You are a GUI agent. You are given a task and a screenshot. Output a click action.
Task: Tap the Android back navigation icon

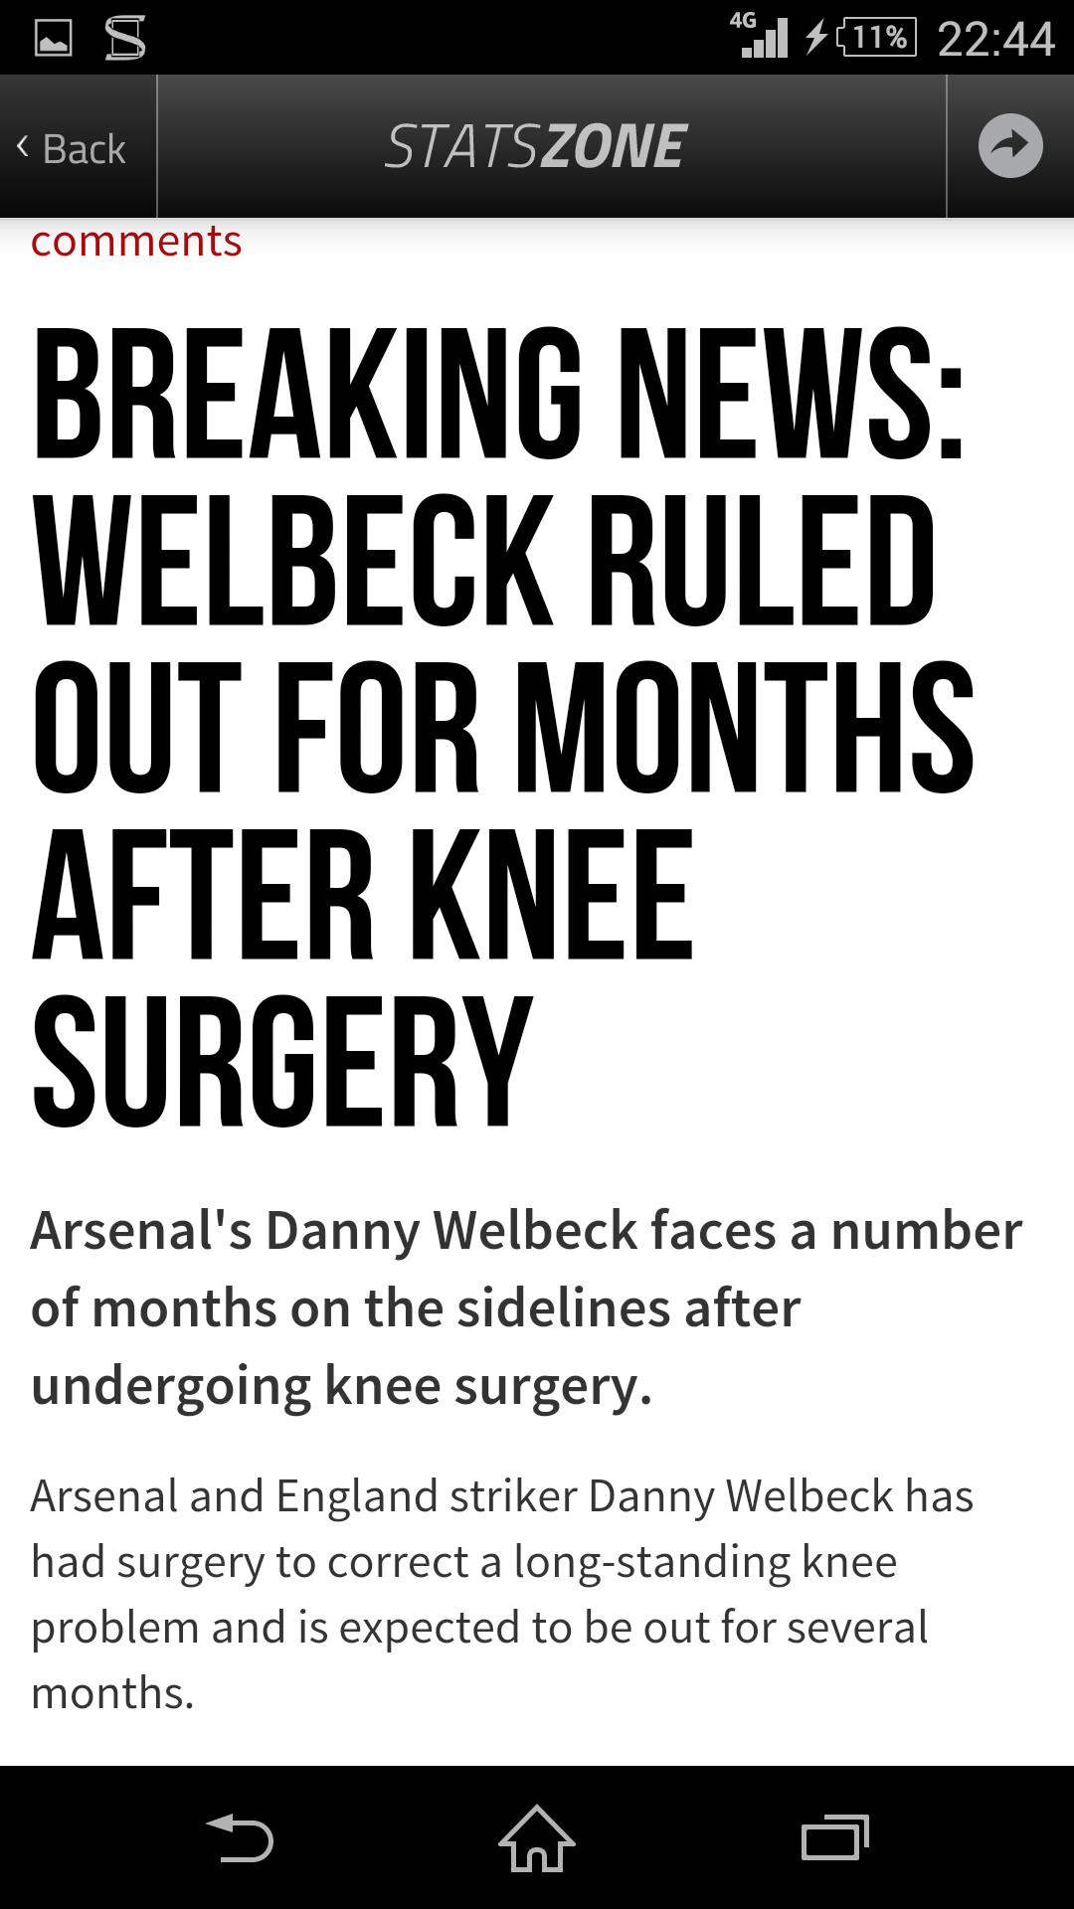tap(239, 1837)
